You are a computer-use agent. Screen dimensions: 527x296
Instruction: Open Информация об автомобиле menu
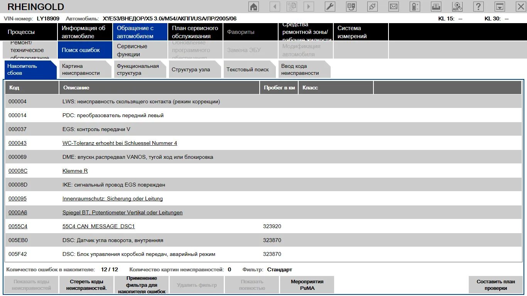[85, 32]
